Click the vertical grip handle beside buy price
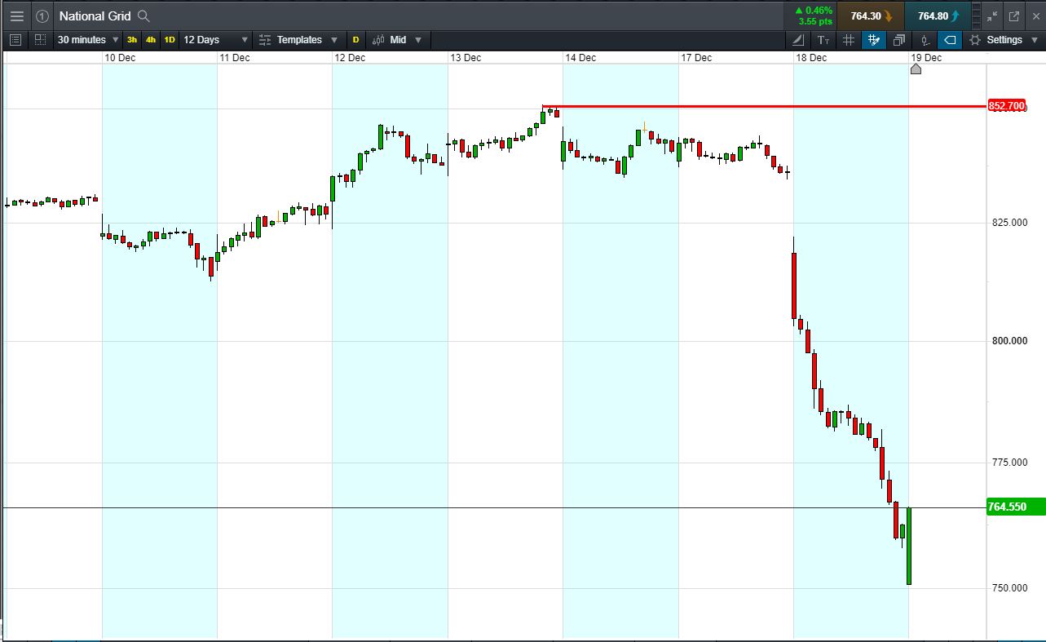 977,16
